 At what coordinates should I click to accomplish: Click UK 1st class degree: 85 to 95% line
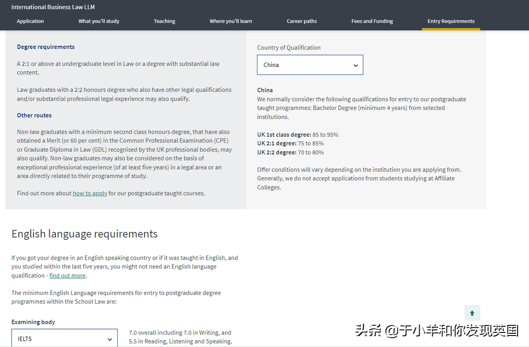(298, 134)
